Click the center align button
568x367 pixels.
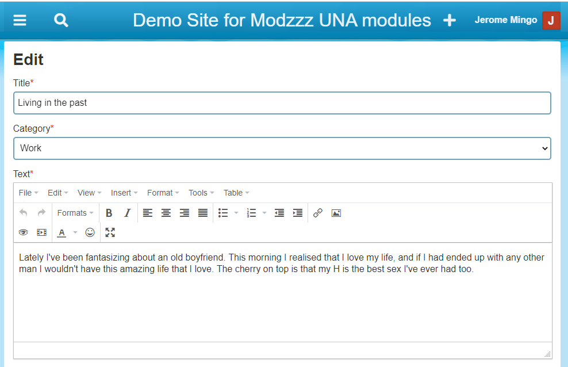[166, 213]
